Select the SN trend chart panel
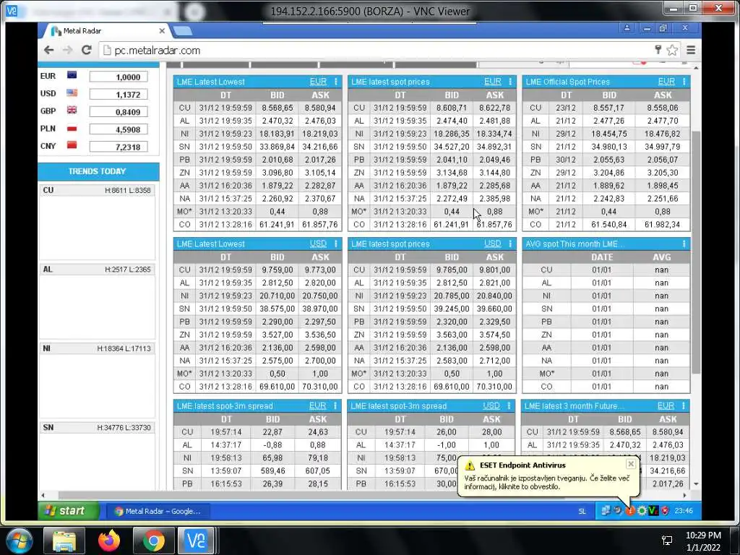This screenshot has height=555, width=740. point(97,456)
